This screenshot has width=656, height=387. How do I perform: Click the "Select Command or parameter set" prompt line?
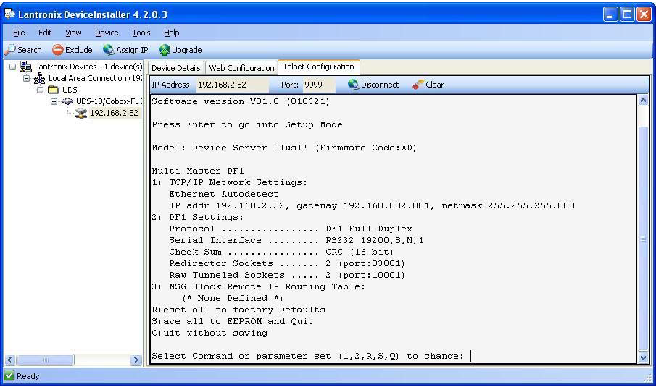[x=308, y=356]
